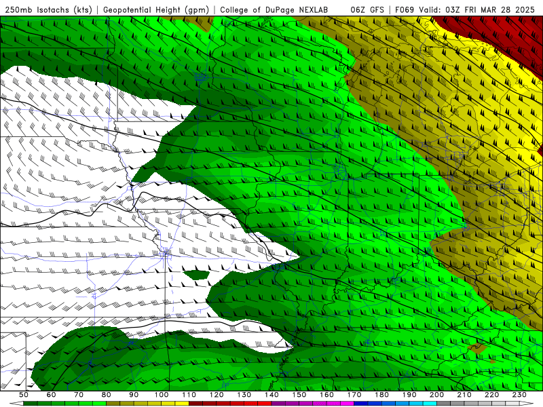Click the "Geopotential Height (gpm)" header text
This screenshot has height=407, width=543.
click(156, 9)
